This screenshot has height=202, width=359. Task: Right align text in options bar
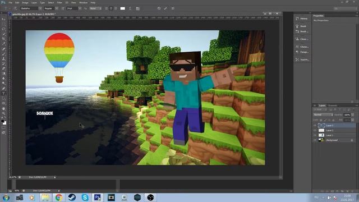116,8
